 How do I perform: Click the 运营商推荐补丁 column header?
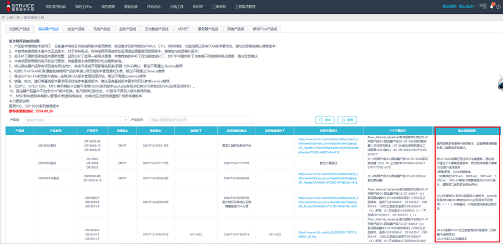(x=275, y=131)
